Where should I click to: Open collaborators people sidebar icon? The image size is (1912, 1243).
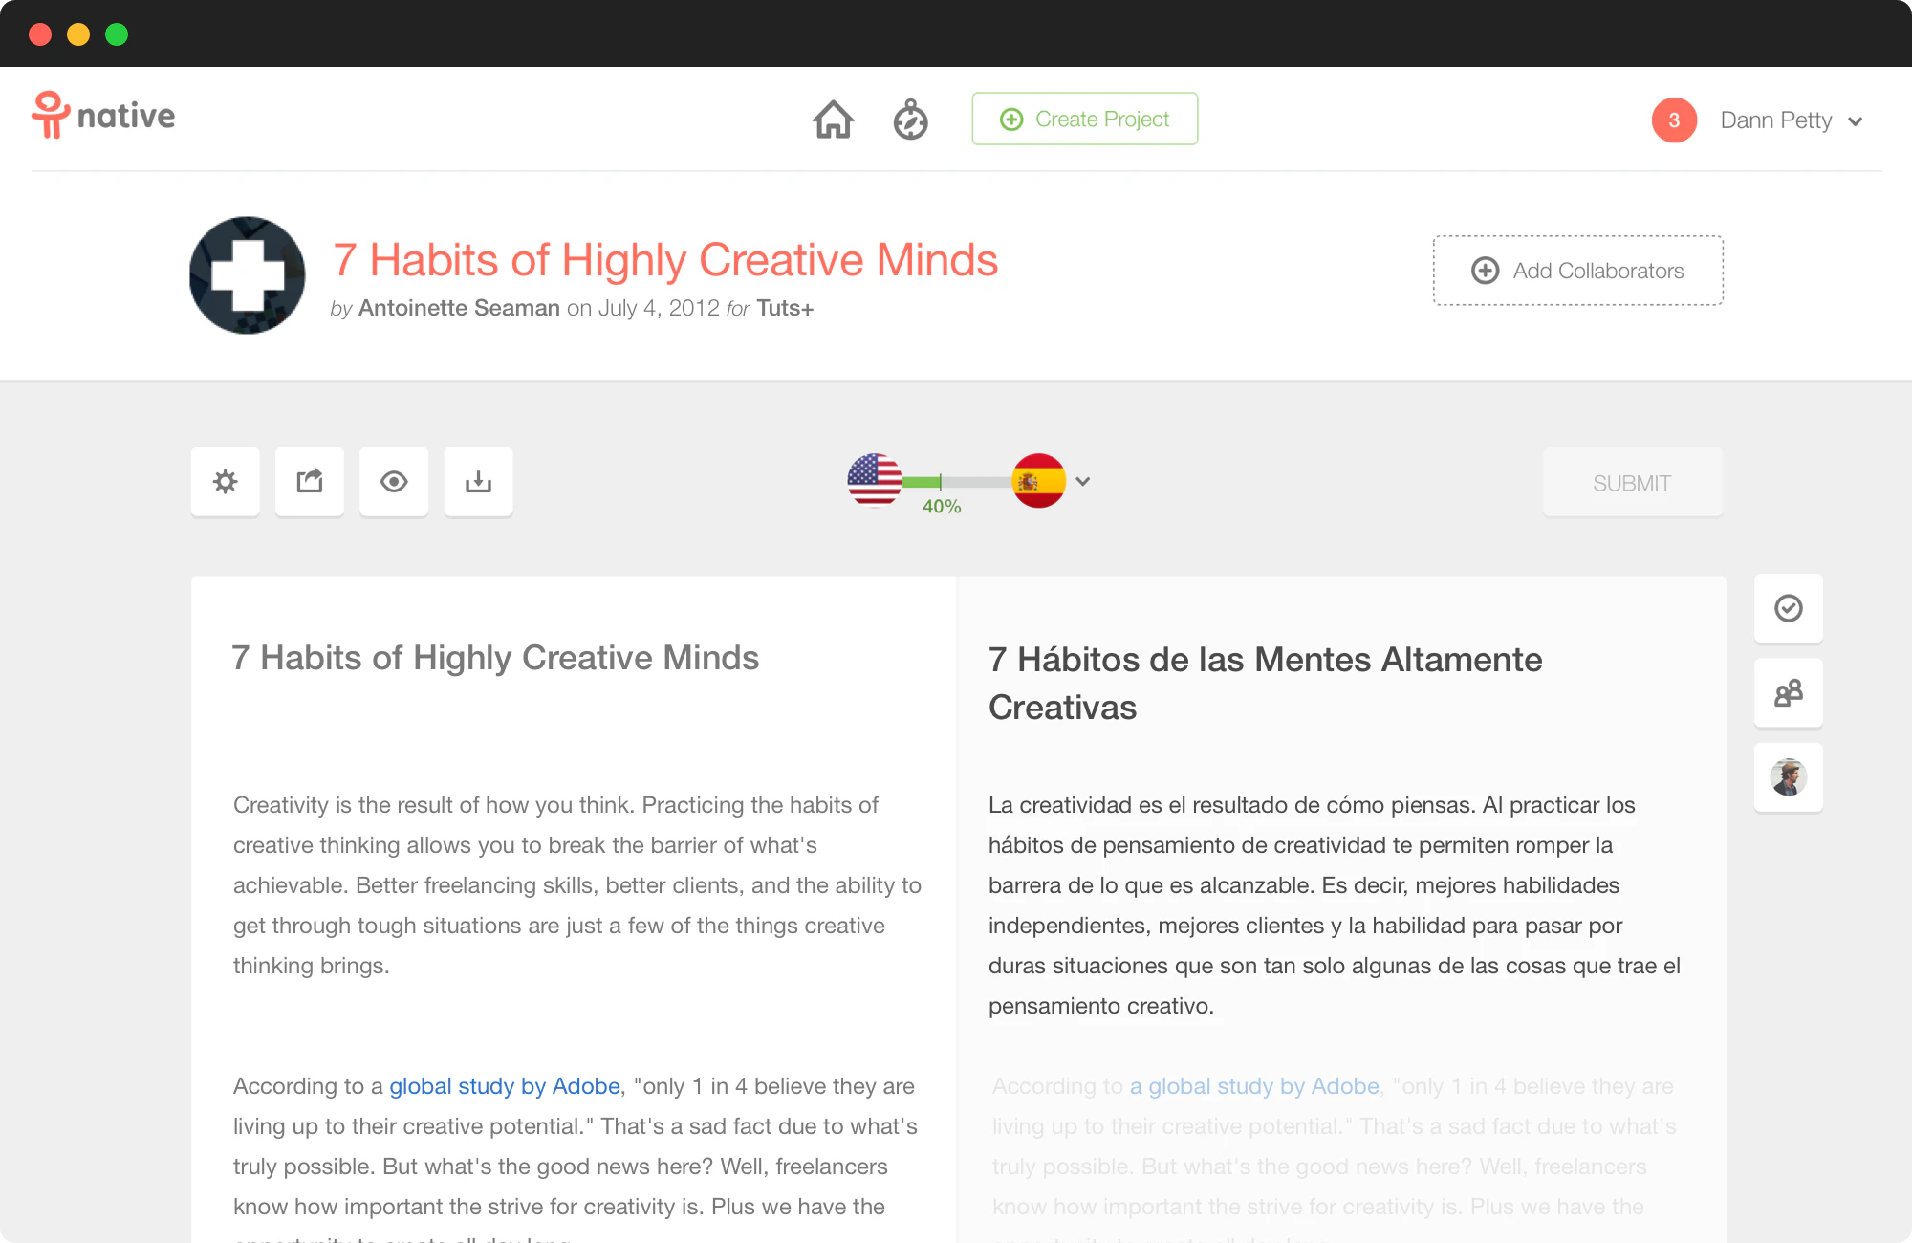pos(1788,692)
